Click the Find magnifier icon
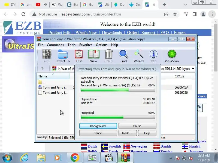The image size is (218, 163). [x=123, y=56]
